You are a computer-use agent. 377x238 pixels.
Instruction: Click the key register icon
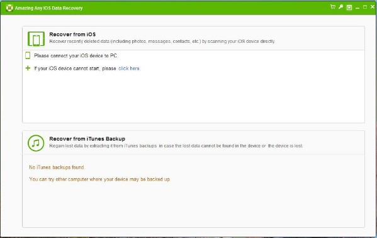[340, 7]
